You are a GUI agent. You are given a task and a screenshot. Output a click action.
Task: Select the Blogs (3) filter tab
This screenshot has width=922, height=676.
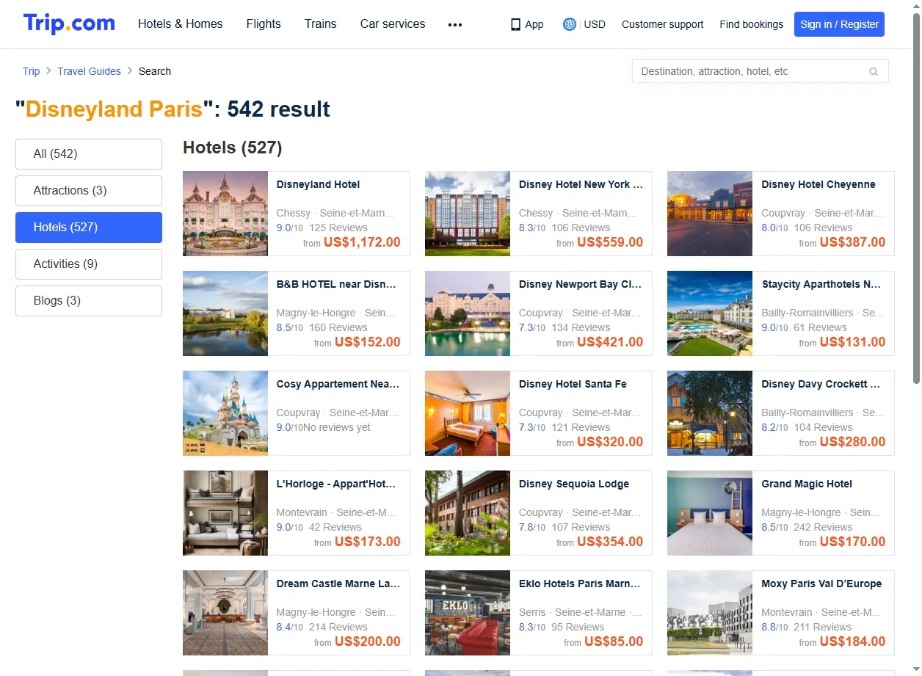coord(89,301)
